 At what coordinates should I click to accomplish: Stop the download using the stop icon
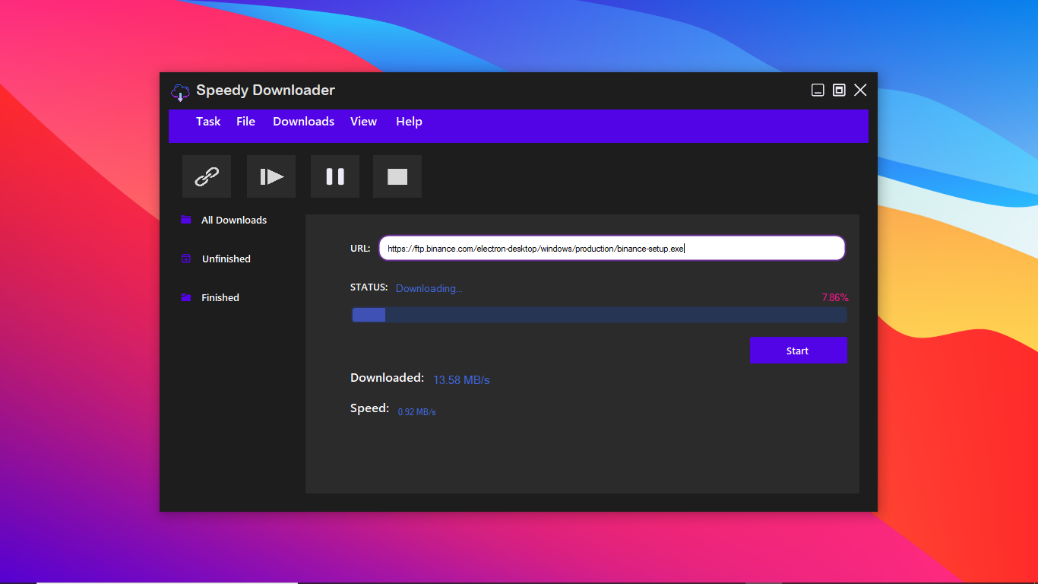397,176
